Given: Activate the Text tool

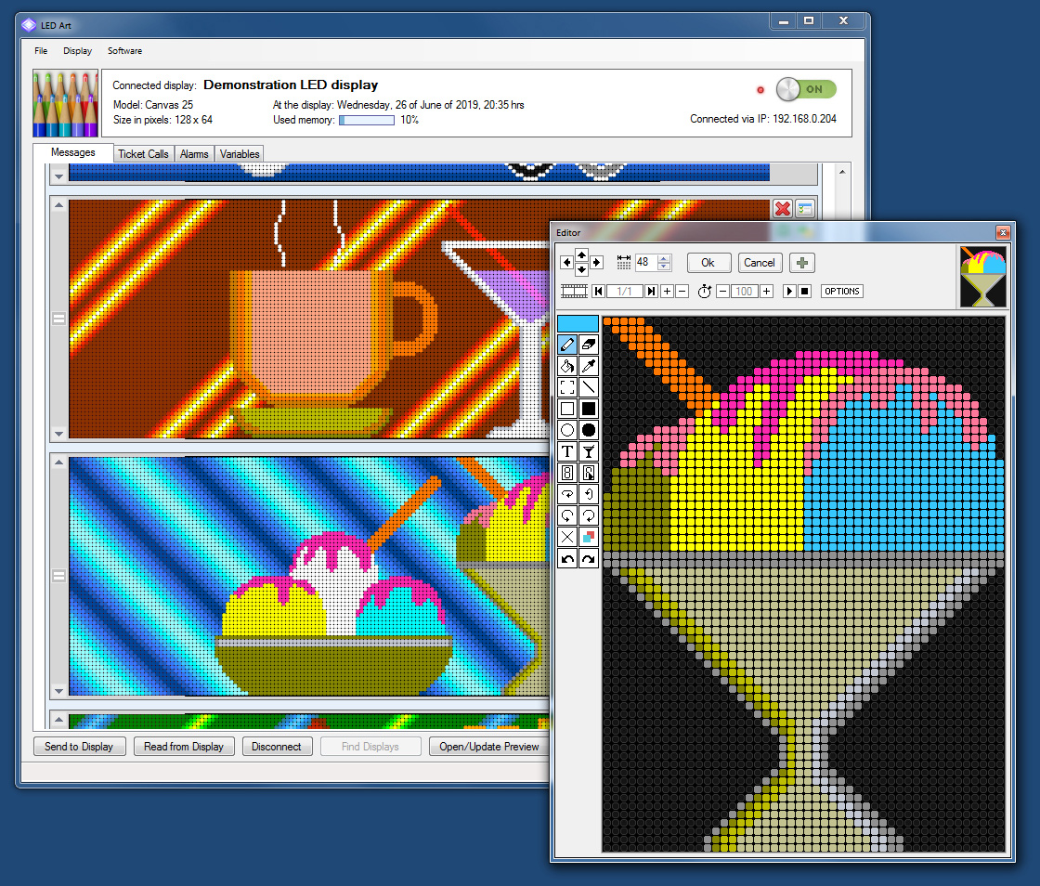Looking at the screenshot, I should click(567, 451).
